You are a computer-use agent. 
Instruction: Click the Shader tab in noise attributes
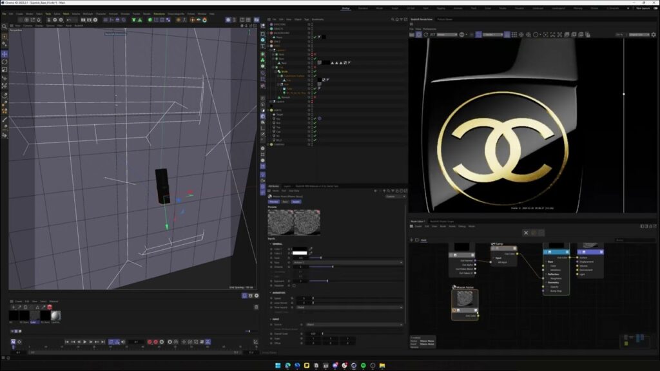coord(296,202)
